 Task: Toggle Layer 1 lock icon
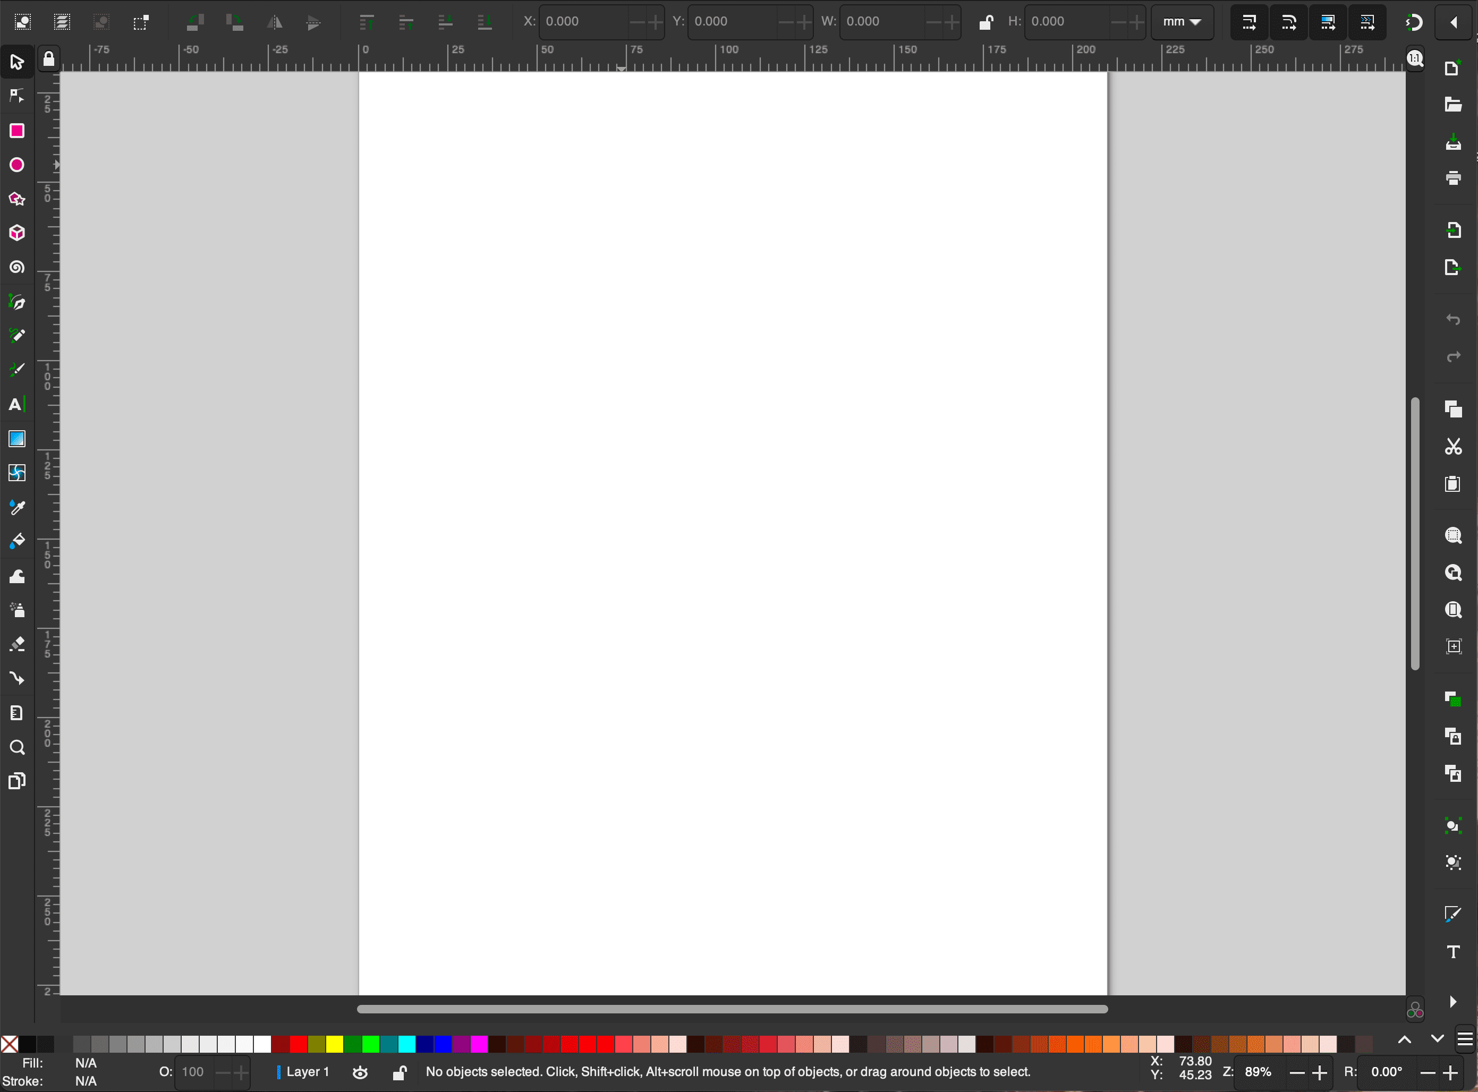tap(399, 1072)
